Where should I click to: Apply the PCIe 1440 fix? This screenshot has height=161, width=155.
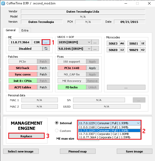pos(92,68)
